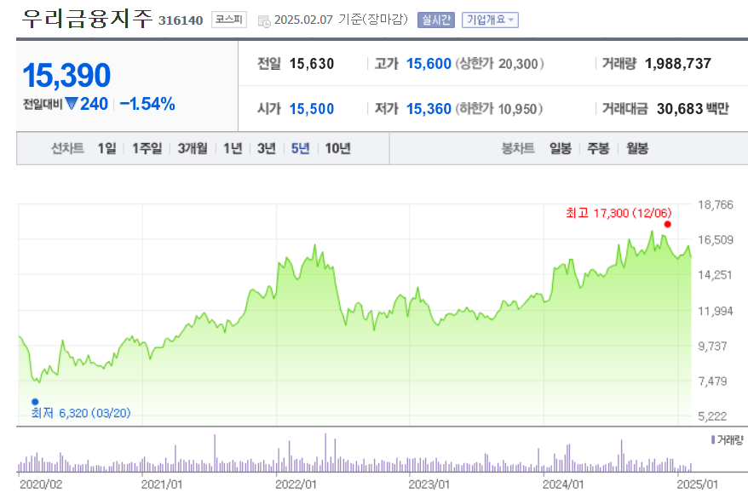
Task: Select the 3개월 line chart period
Action: point(193,149)
